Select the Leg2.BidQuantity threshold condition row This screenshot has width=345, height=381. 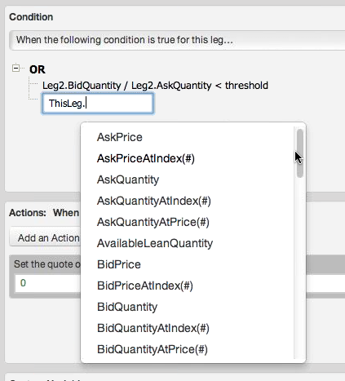155,86
